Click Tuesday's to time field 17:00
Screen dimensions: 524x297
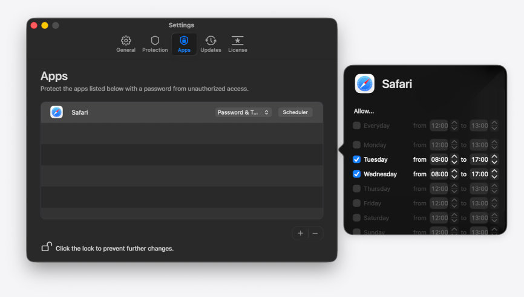[x=479, y=159]
